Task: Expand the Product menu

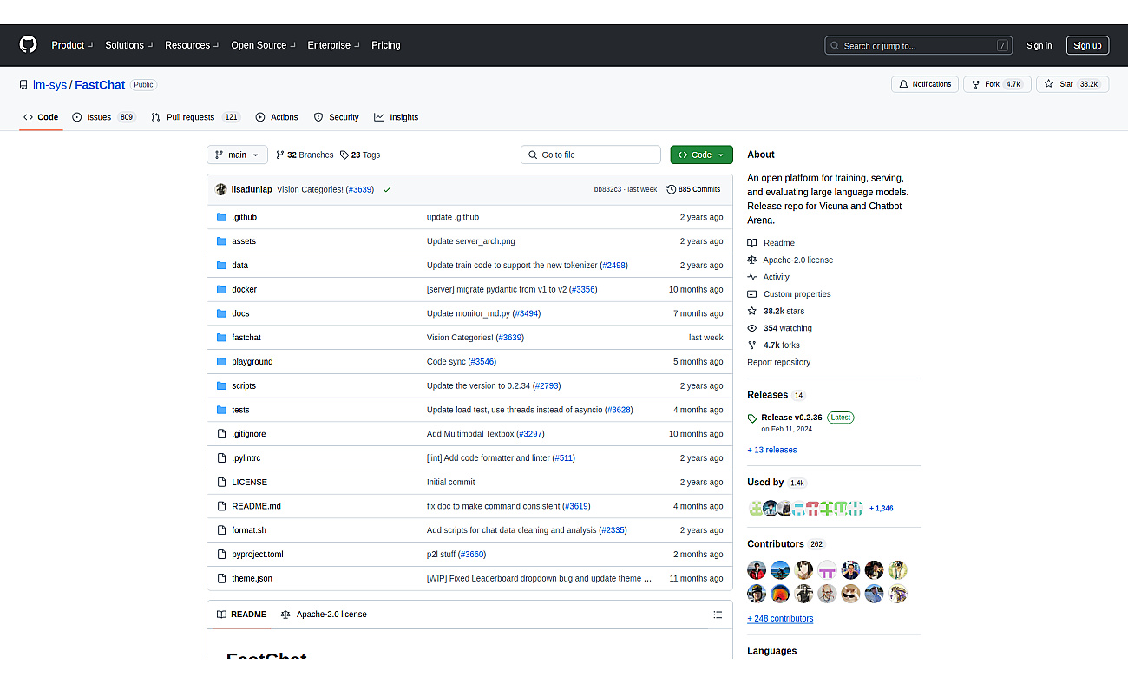Action: 72,45
